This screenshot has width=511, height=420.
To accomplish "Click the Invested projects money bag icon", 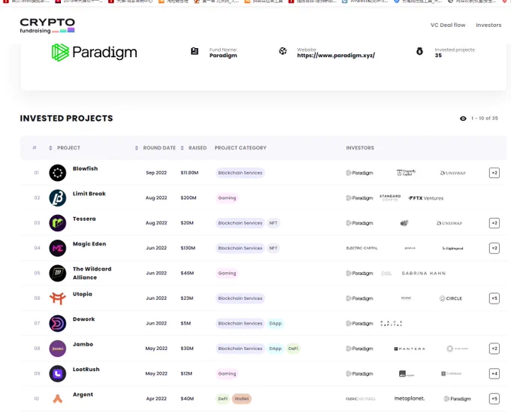I will [420, 51].
